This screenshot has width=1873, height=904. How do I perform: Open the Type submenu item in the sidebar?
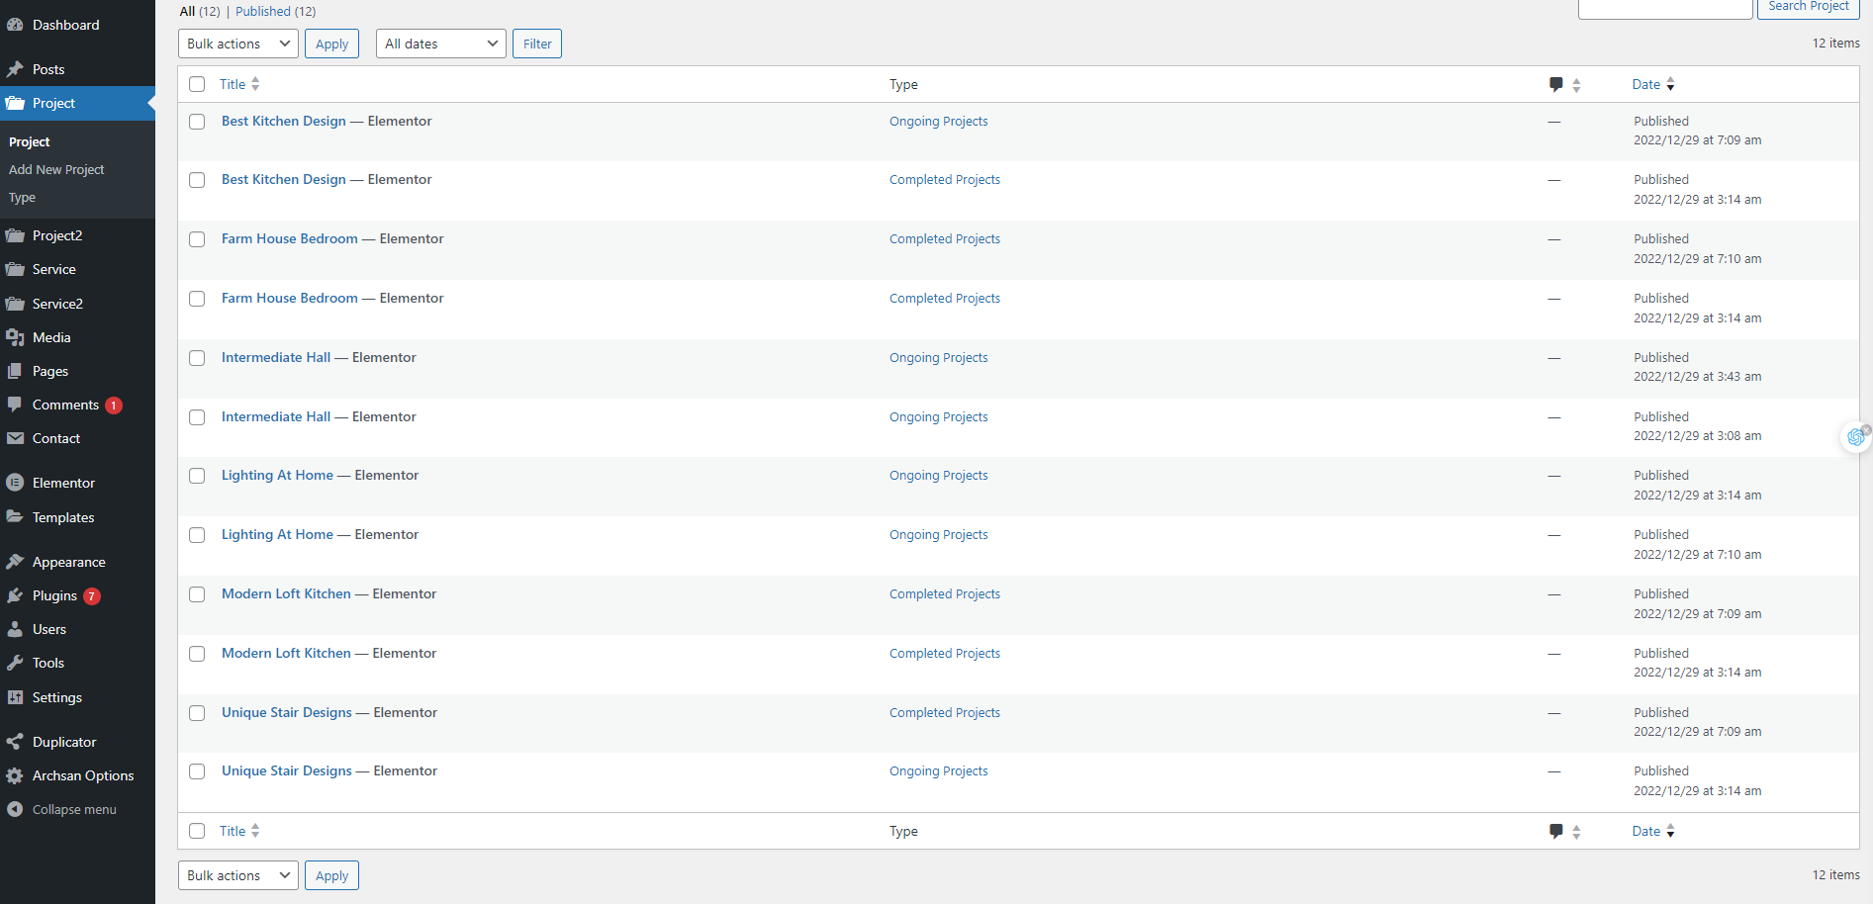tap(22, 197)
